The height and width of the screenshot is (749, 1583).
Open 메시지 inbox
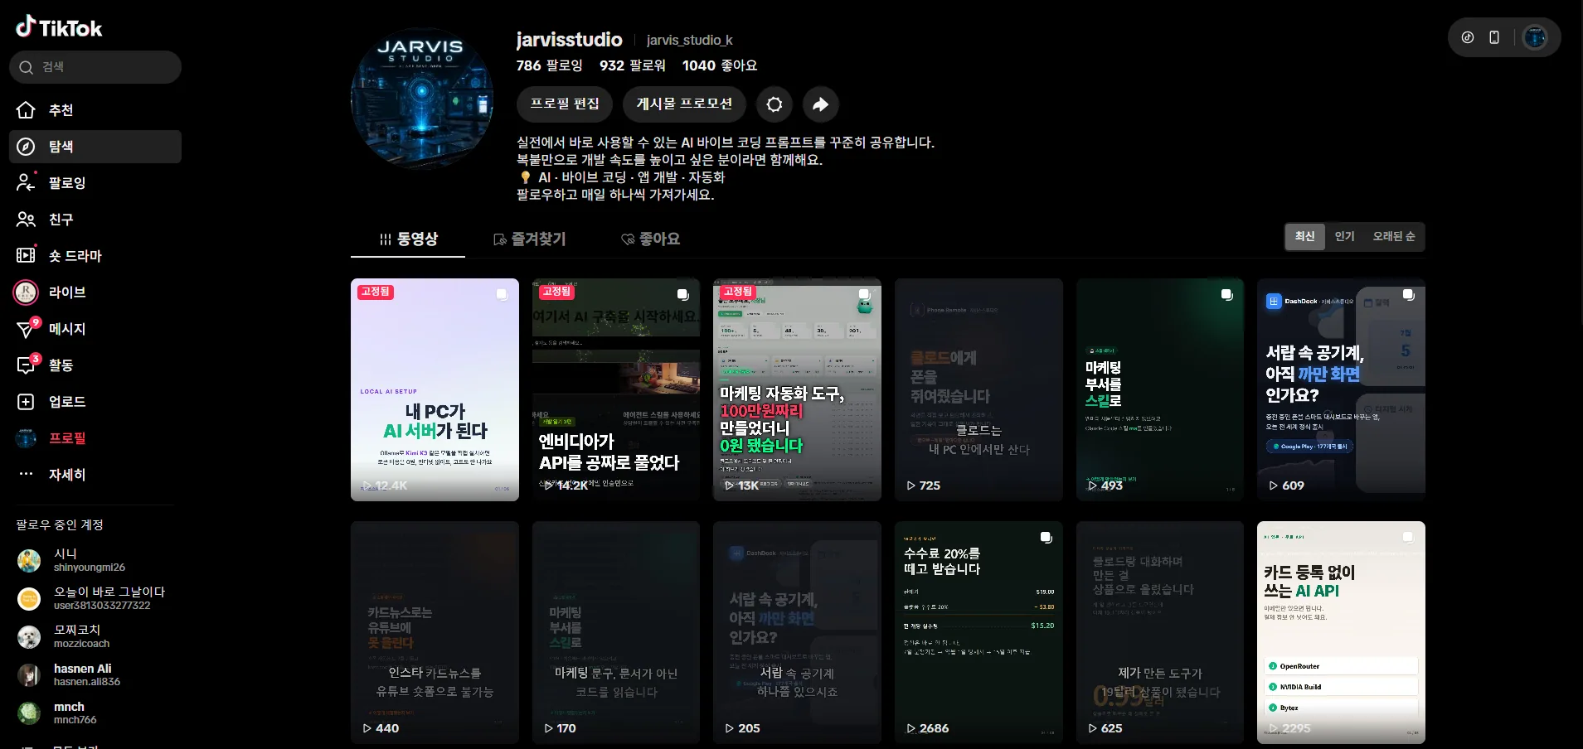(x=95, y=329)
